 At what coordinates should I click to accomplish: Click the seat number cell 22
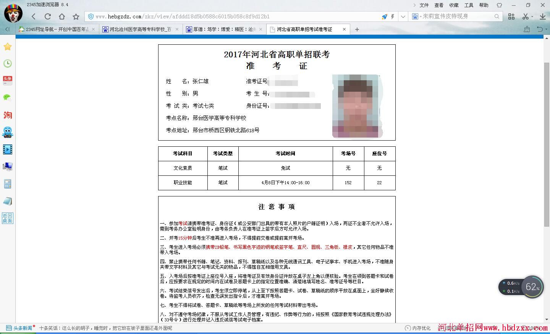coord(379,183)
